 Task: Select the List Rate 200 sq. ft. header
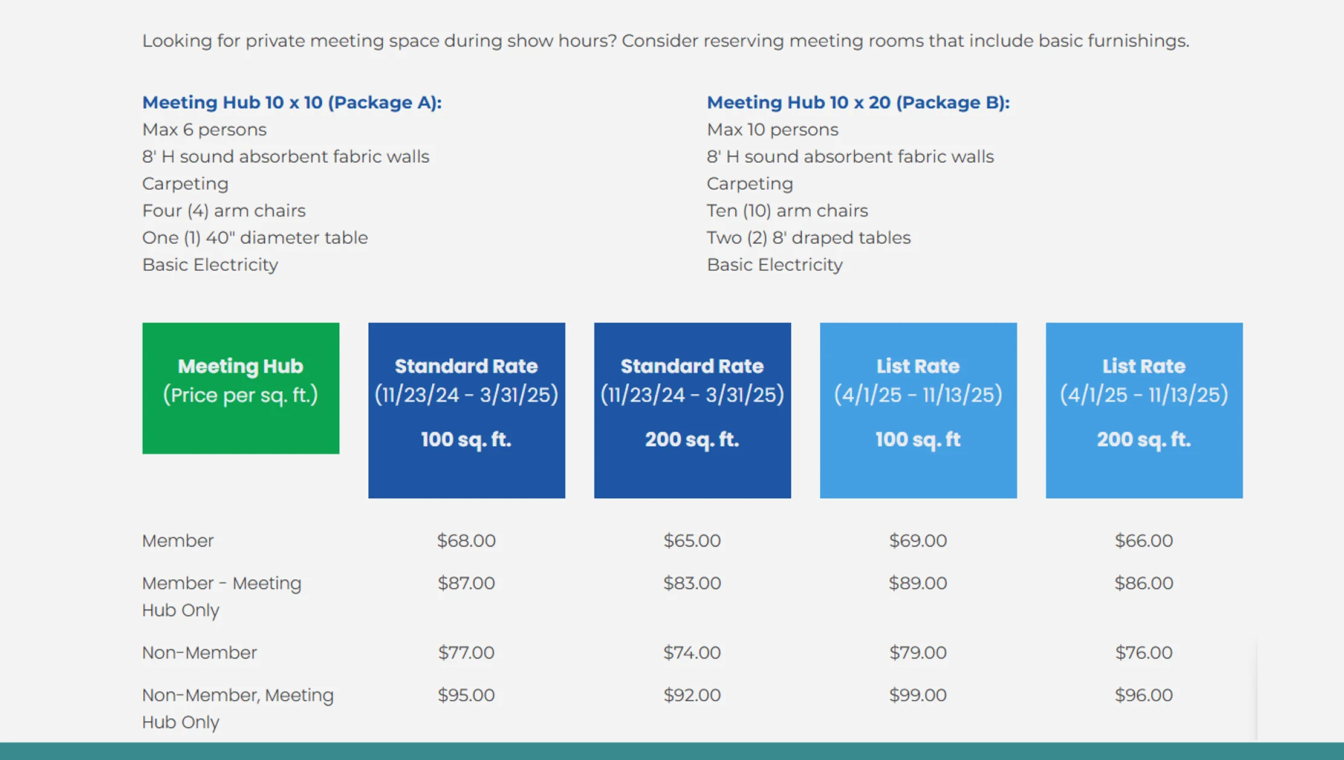(1144, 410)
